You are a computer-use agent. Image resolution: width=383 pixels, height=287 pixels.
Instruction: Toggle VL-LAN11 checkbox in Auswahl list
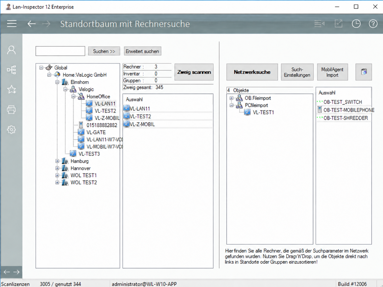[126, 108]
